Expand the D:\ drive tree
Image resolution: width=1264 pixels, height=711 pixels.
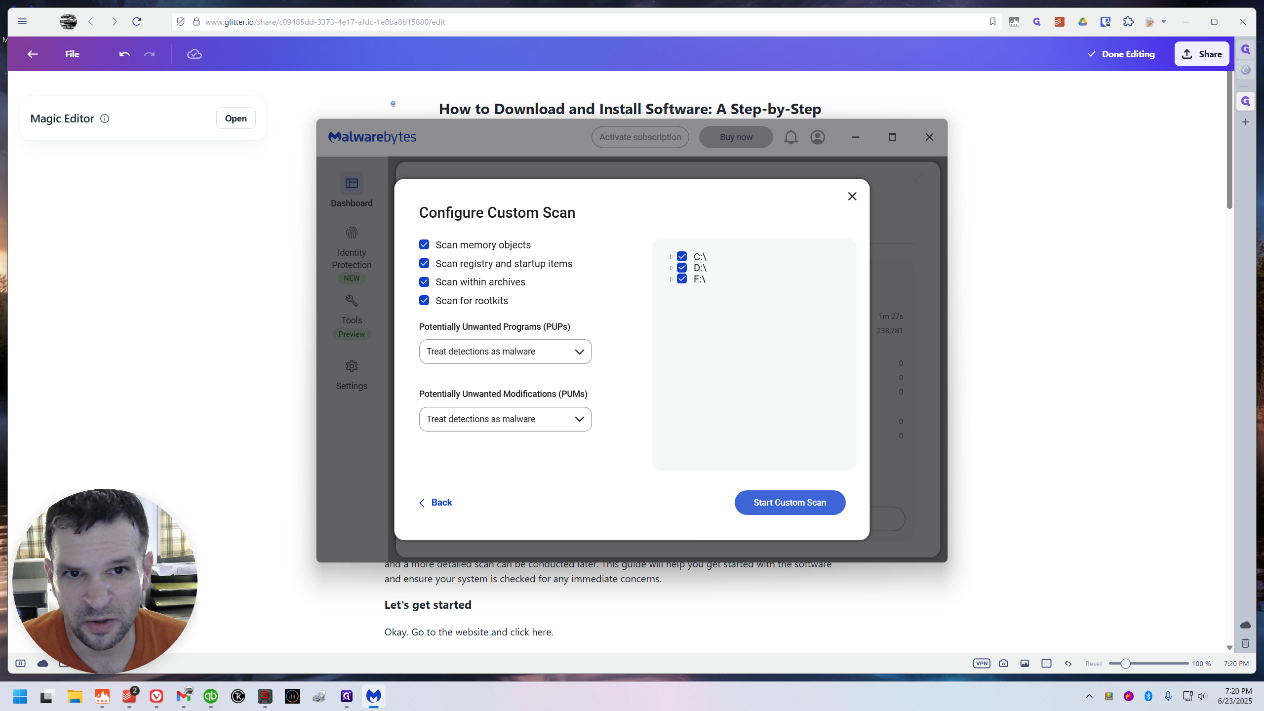pos(671,268)
